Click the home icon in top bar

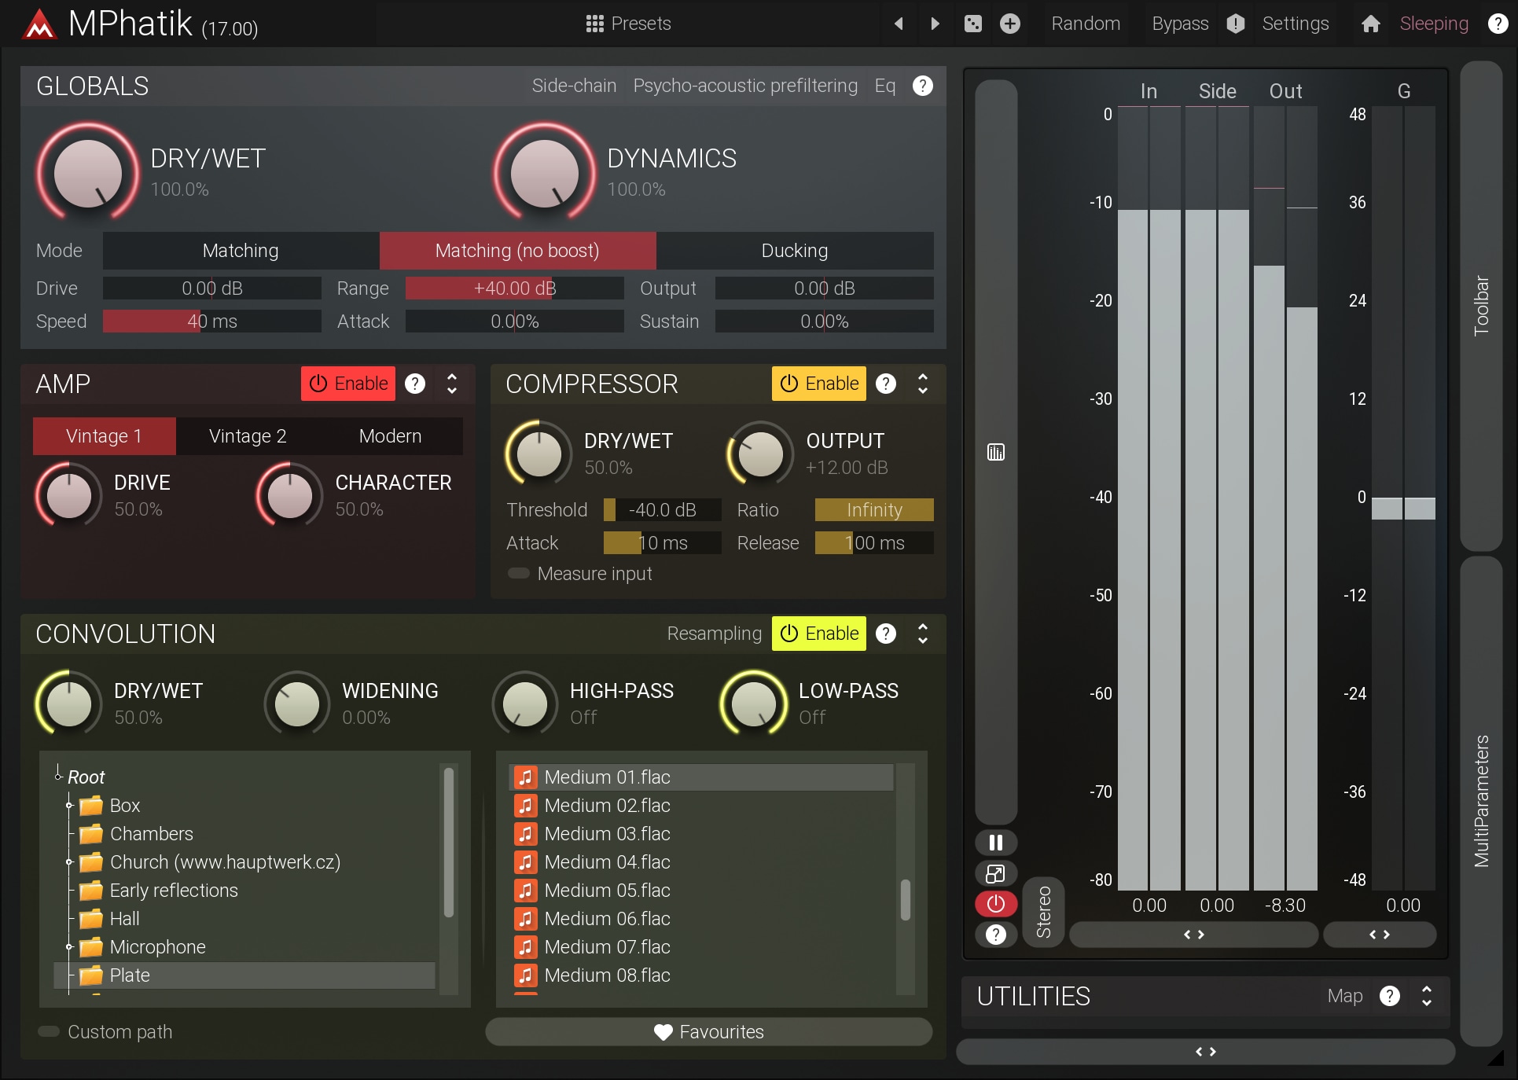click(1370, 24)
